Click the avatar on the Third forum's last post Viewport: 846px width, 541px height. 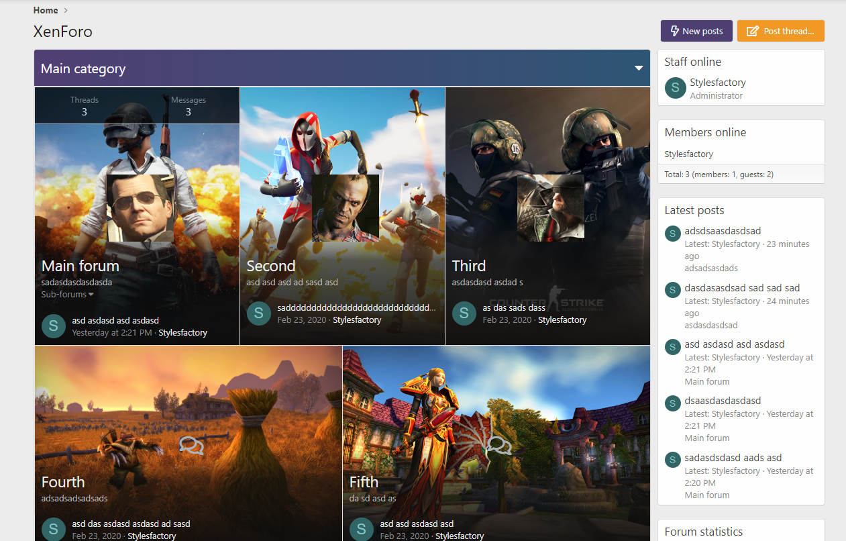click(x=464, y=313)
